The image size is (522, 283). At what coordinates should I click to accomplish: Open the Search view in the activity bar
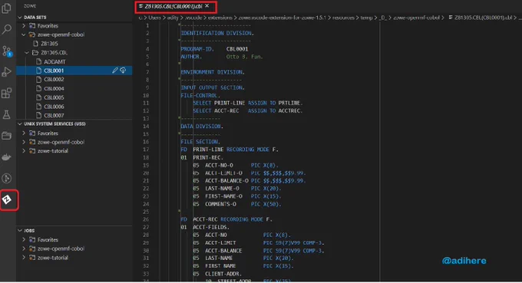coord(6,29)
